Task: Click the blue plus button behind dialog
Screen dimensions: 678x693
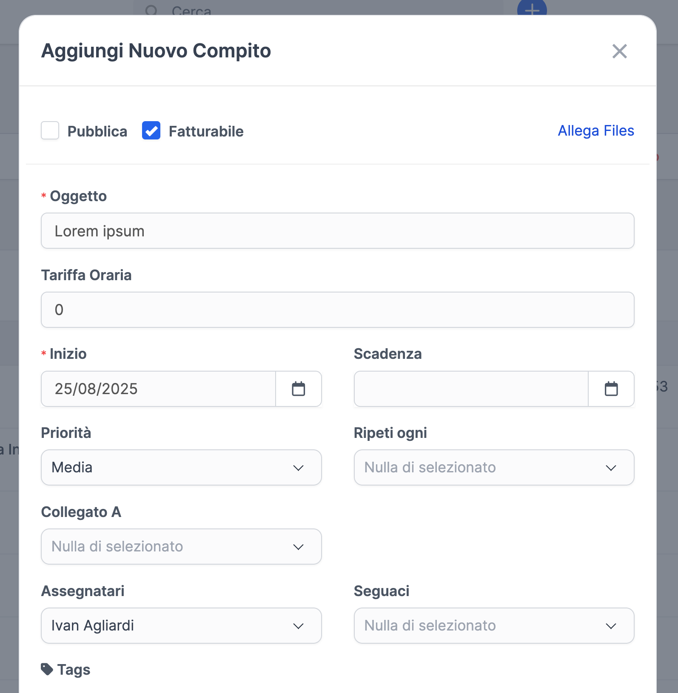Action: [x=532, y=8]
